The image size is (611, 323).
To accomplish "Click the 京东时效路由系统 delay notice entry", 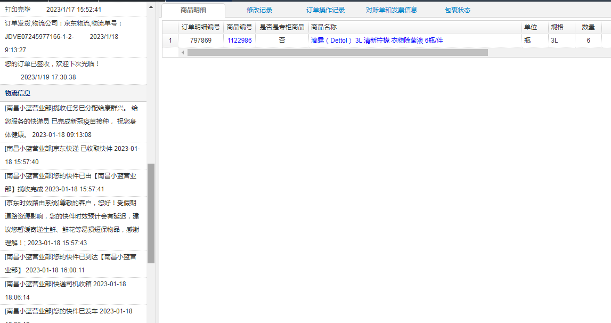I will (74, 223).
